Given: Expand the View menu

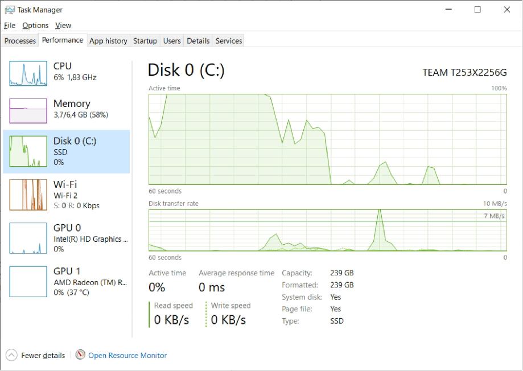Looking at the screenshot, I should point(63,25).
